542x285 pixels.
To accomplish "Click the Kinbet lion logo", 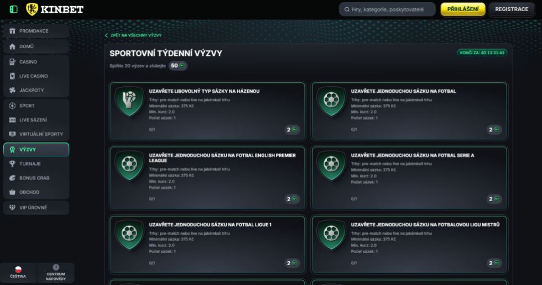I will pyautogui.click(x=32, y=9).
